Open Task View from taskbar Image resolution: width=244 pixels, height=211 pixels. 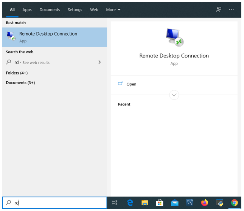point(114,202)
